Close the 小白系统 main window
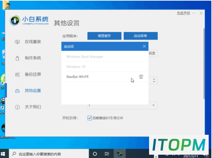The image size is (212, 158). pos(201,13)
